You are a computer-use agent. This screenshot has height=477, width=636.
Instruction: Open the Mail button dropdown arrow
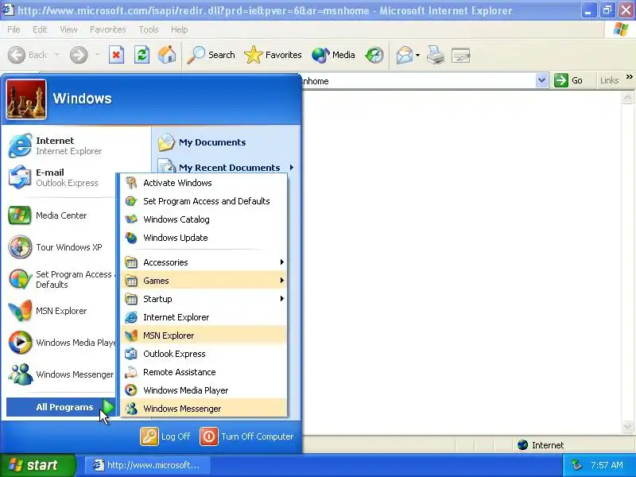pos(418,55)
